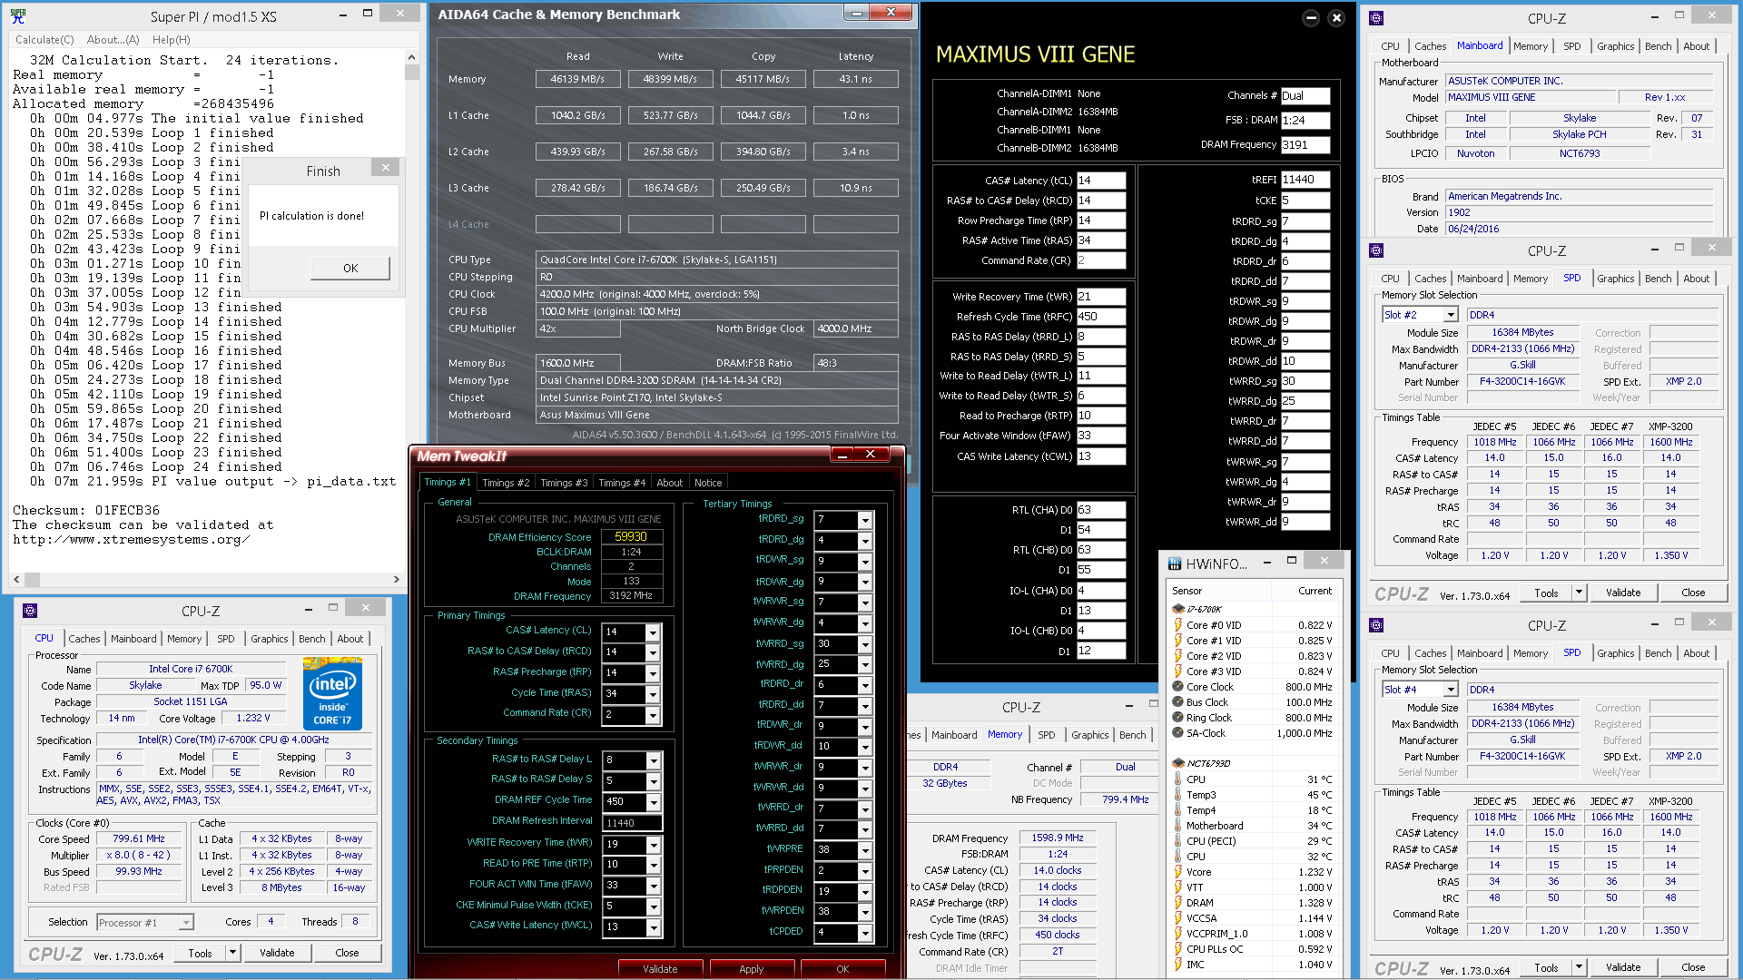The image size is (1743, 980).
Task: Click CPU-Z icon in the Mainboard window title
Action: (x=1376, y=18)
